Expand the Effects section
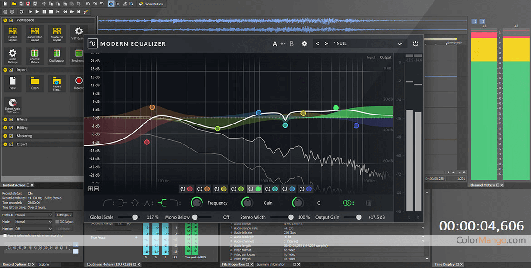Screen dimensions: 531x268 (5, 120)
